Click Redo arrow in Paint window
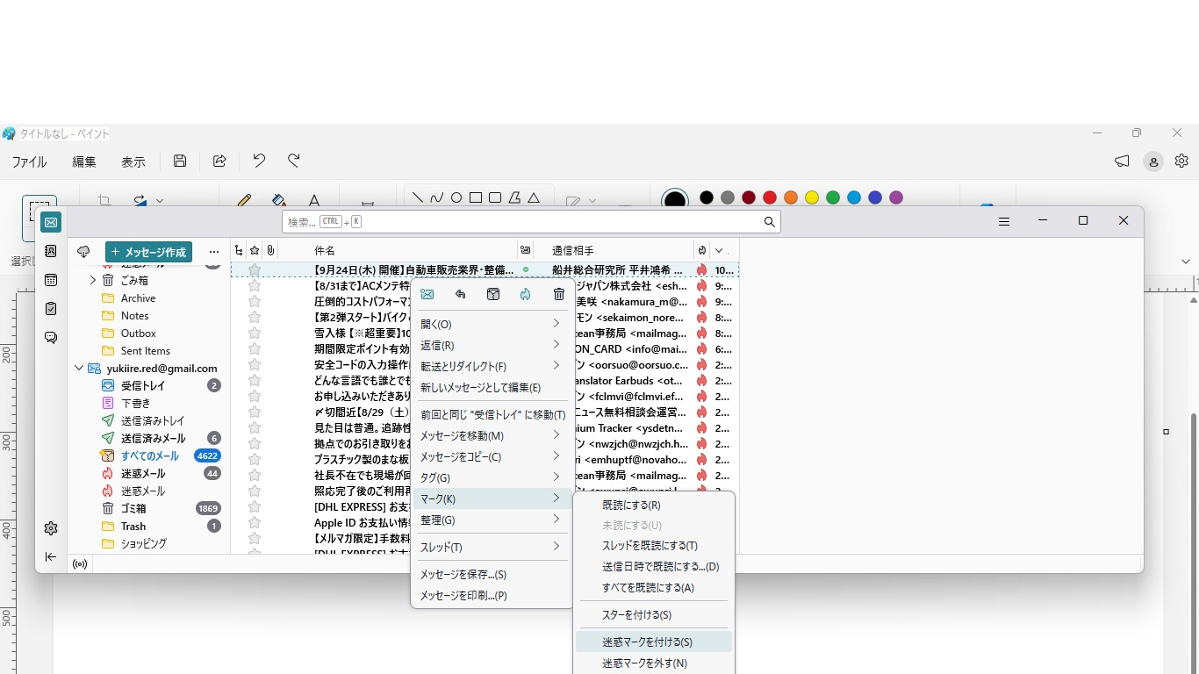 [x=294, y=161]
